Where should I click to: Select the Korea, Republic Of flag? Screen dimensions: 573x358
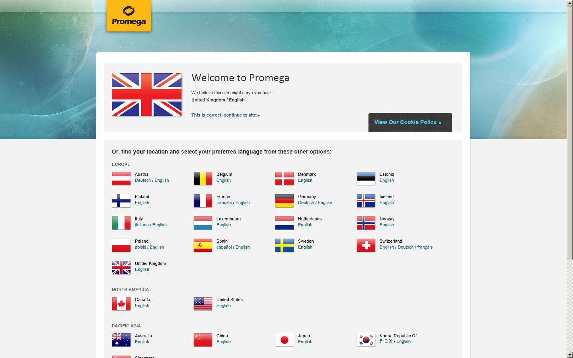point(366,340)
